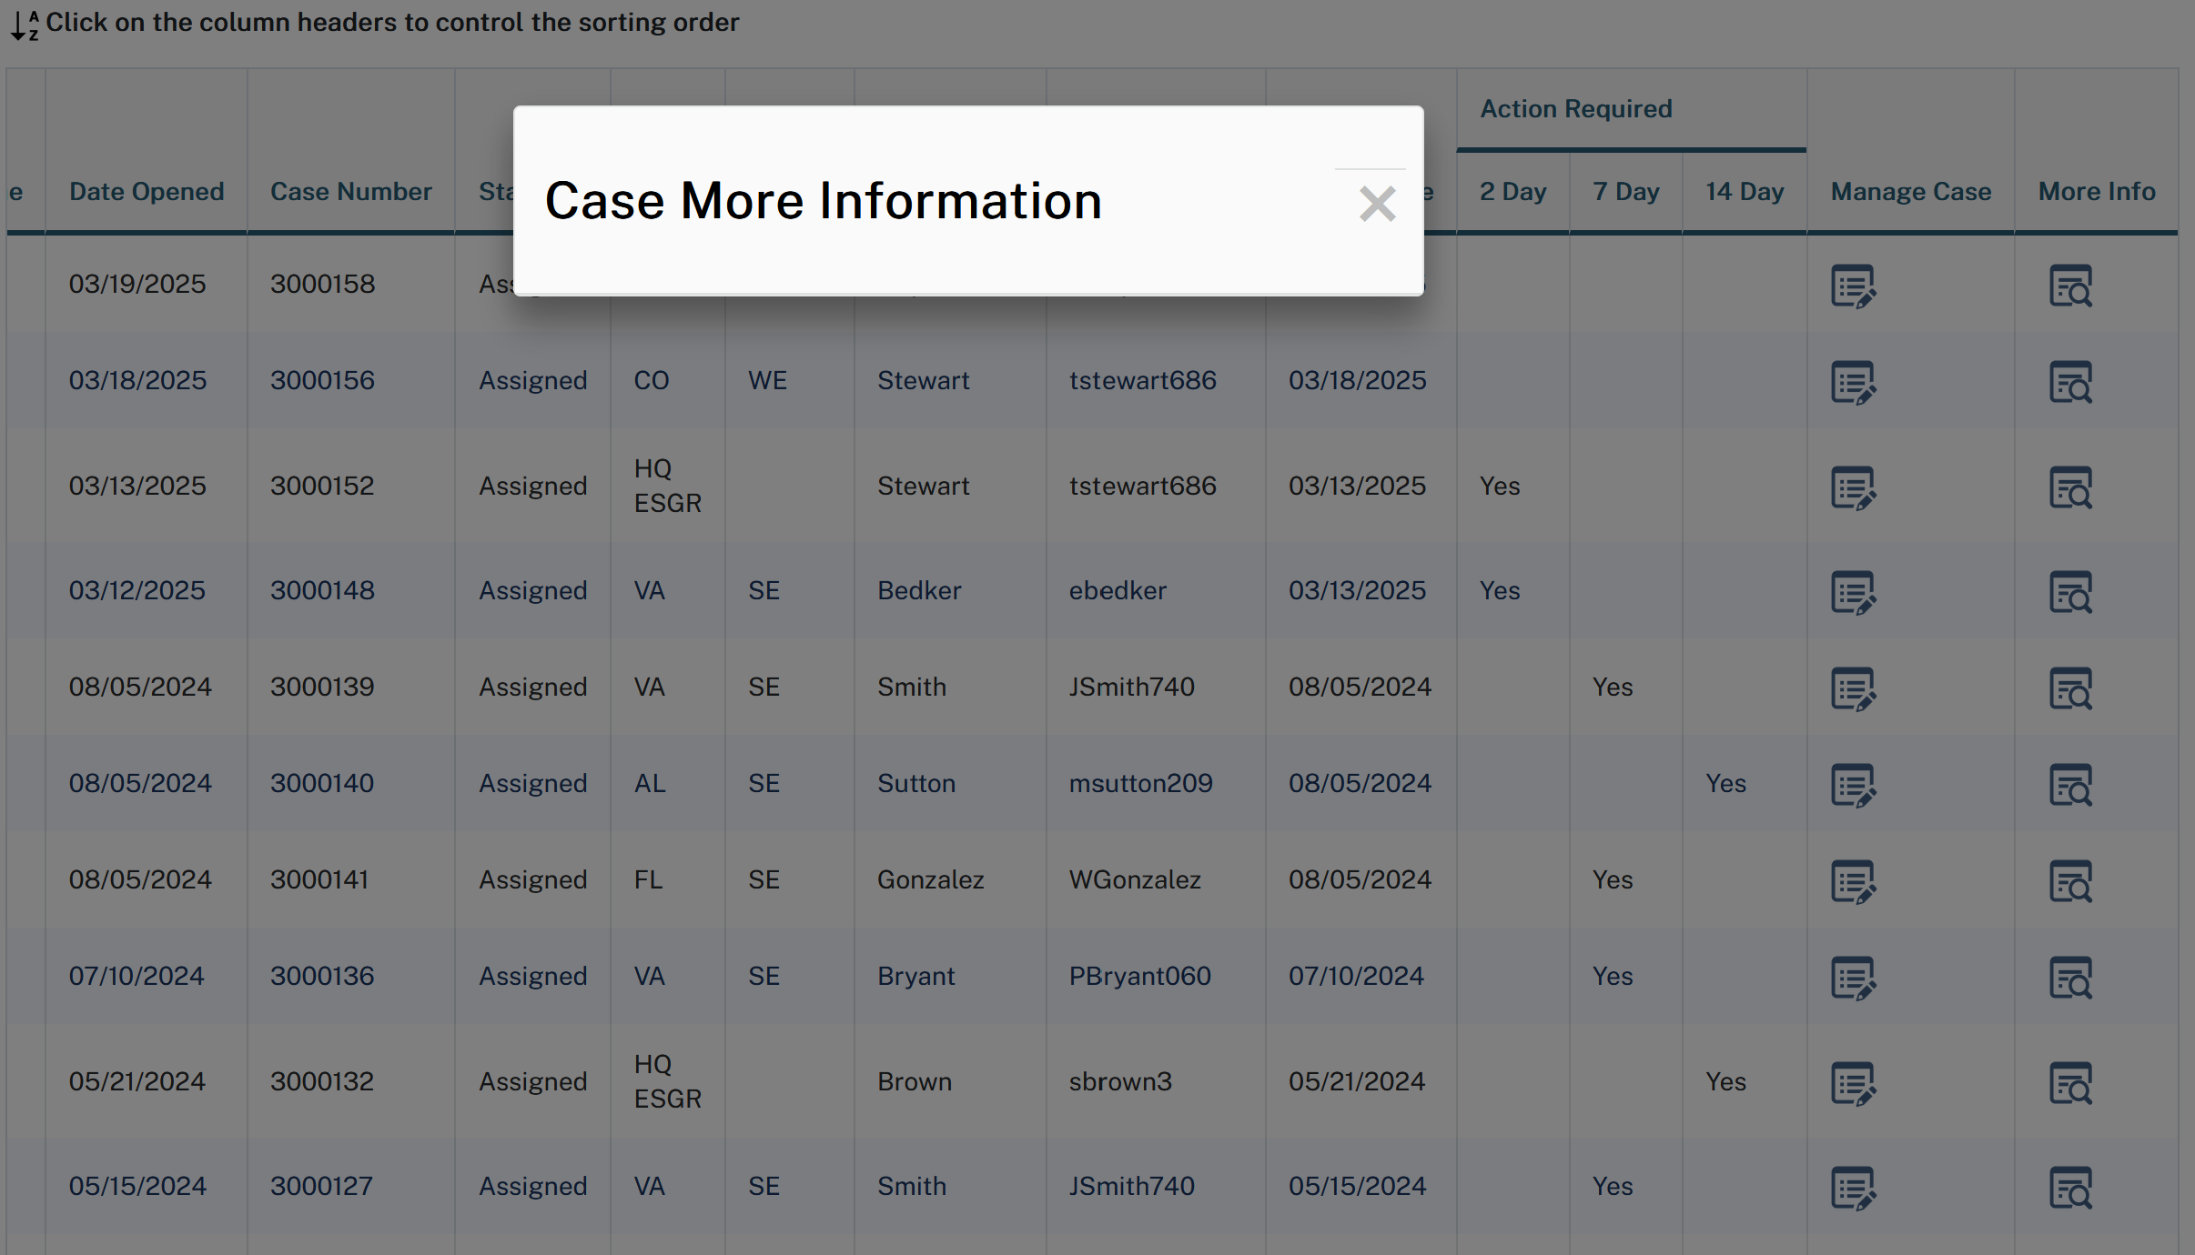Open More Info for case 3000156
Viewport: 2195px width, 1255px height.
(2070, 383)
